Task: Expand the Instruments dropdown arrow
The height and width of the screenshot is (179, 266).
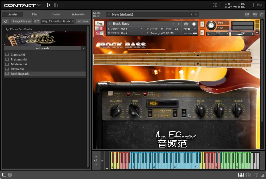Action: click(x=84, y=48)
